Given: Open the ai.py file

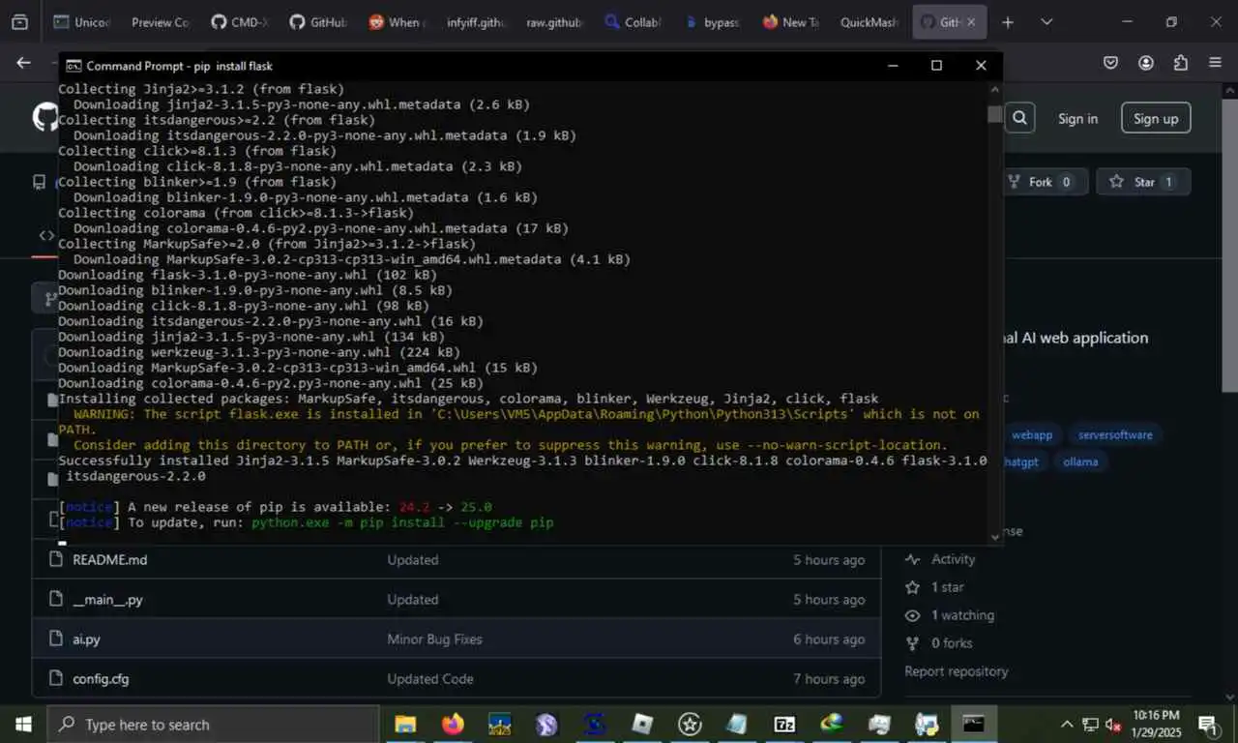Looking at the screenshot, I should tap(86, 639).
